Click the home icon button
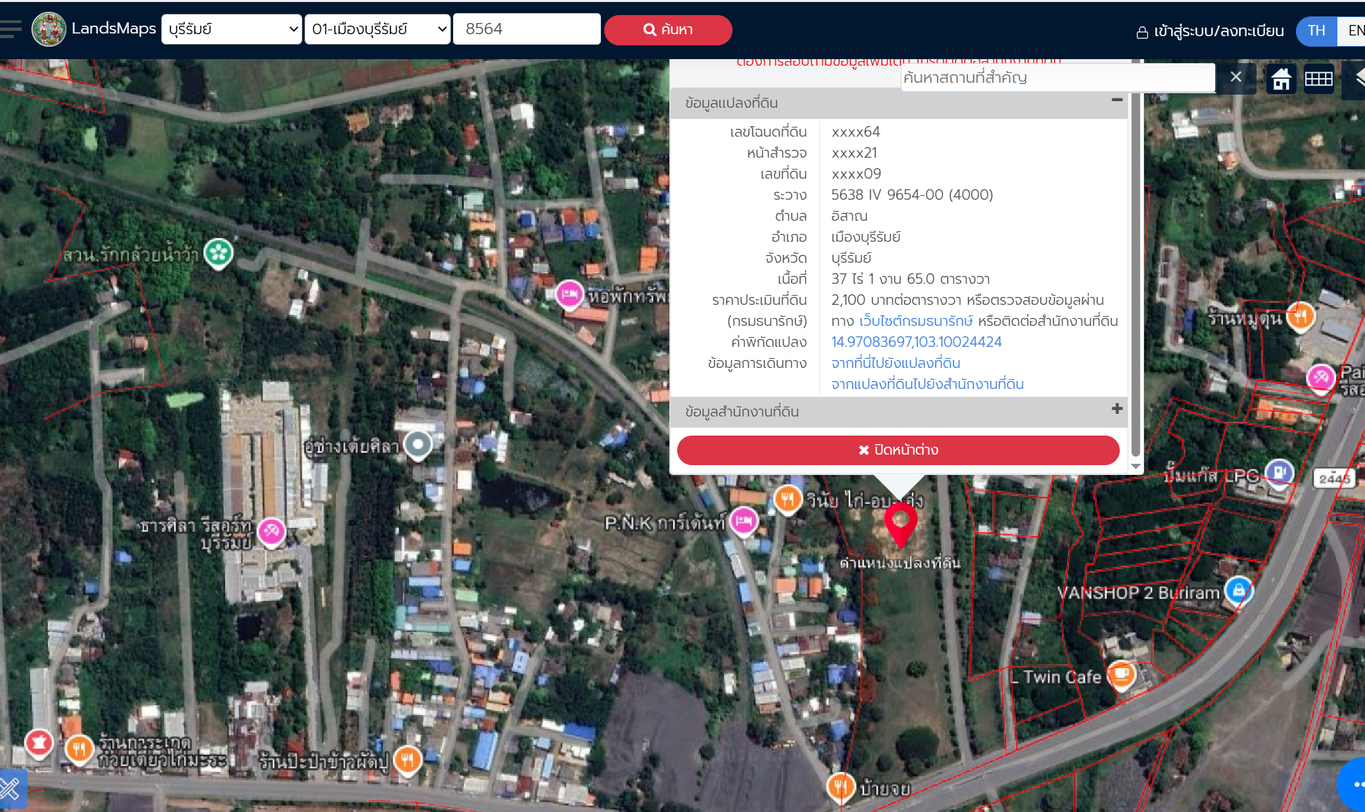1365x812 pixels. (1281, 78)
